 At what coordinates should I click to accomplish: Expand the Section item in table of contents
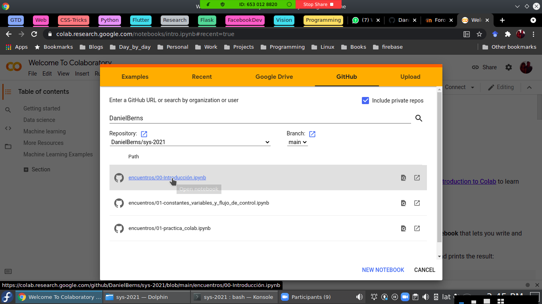[26, 169]
